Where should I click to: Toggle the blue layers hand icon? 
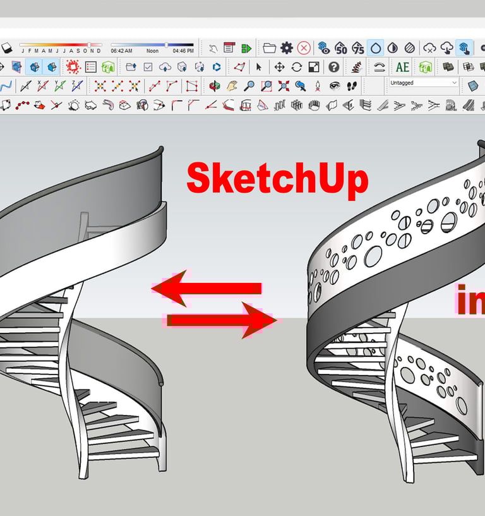click(464, 48)
